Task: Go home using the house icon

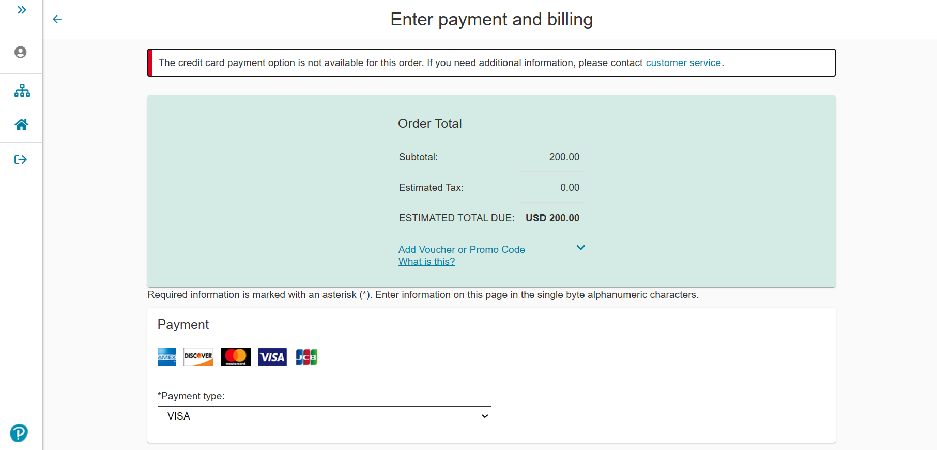Action: 21,124
